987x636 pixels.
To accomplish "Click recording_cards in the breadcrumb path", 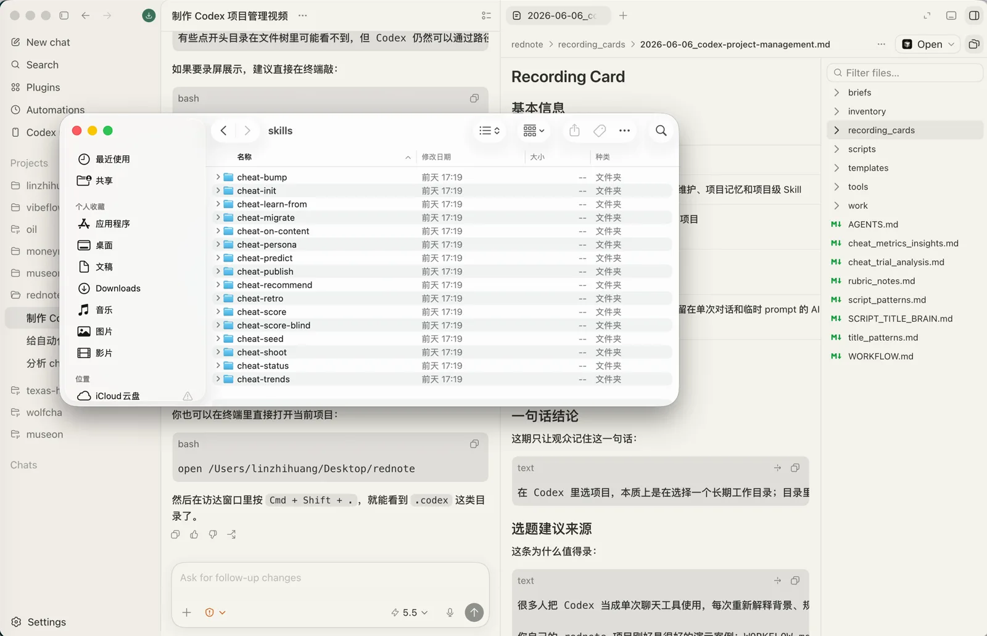I will pos(591,44).
